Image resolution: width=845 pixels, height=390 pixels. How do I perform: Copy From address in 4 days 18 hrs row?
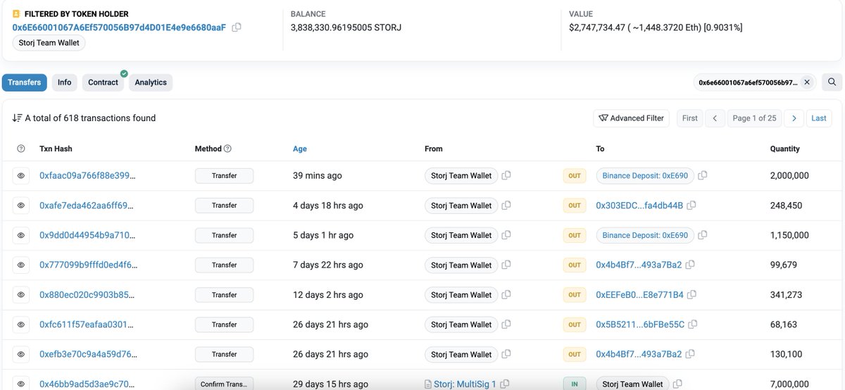pos(506,206)
